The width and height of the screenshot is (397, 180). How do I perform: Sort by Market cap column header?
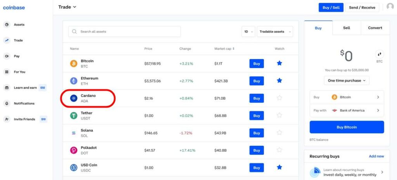coord(224,48)
